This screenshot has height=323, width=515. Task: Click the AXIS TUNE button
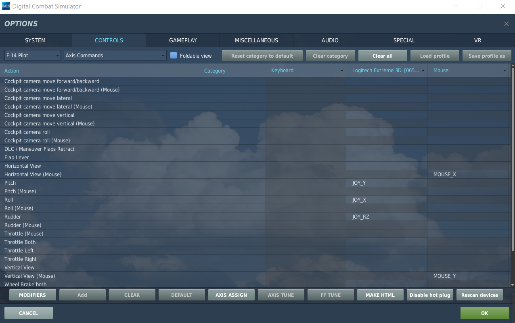[281, 295]
